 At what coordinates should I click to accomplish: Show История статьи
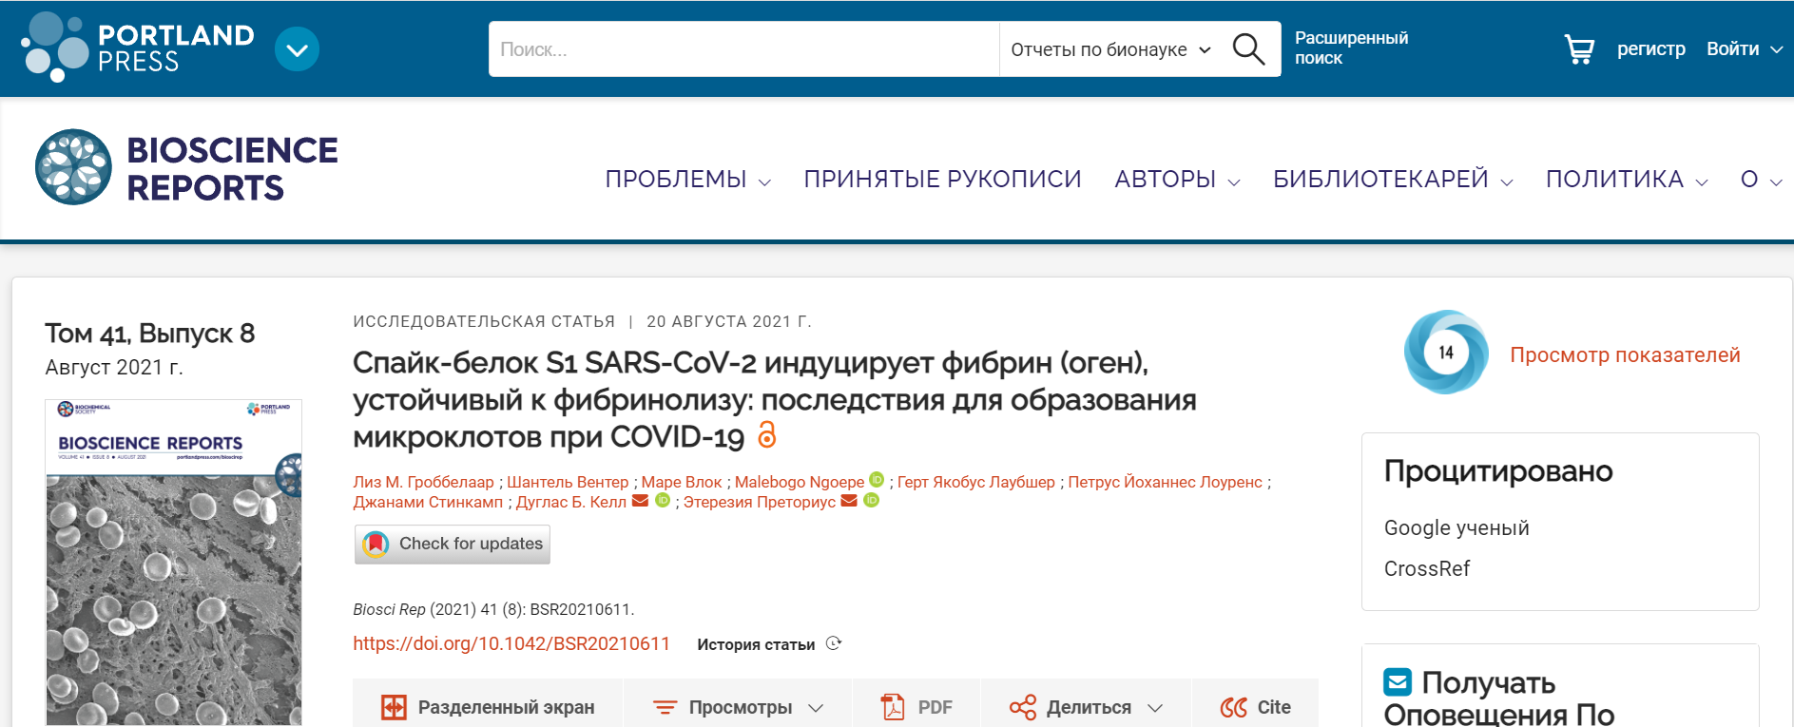click(x=769, y=644)
